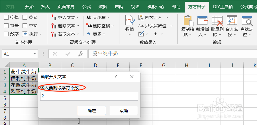Click the formula bar confirm checkmark icon

[x=68, y=54]
